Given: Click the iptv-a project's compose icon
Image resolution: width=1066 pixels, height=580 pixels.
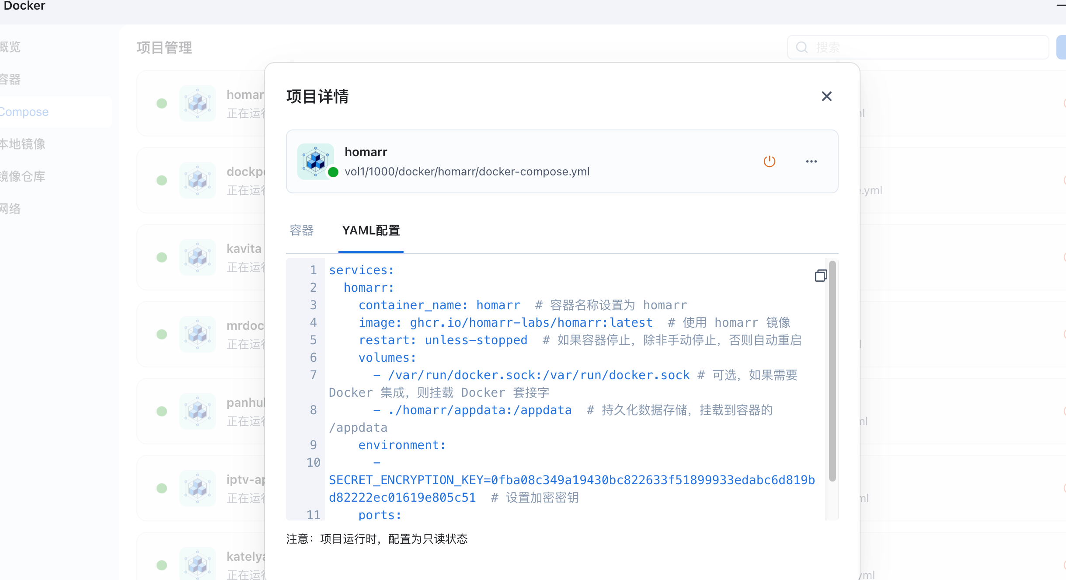Looking at the screenshot, I should pyautogui.click(x=198, y=488).
